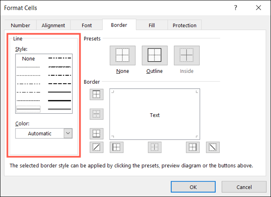Screen dimensions: 271x197
Task: Toggle the top border button
Action: coord(96,95)
